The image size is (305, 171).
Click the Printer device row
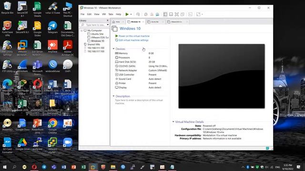pyautogui.click(x=141, y=83)
